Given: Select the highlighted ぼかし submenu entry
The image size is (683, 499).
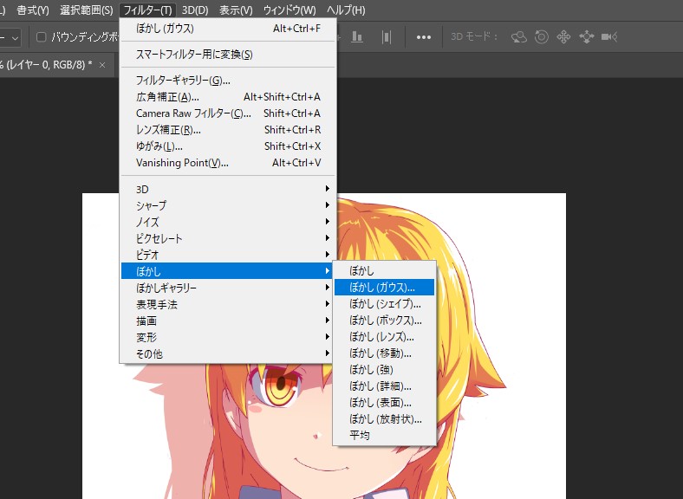Looking at the screenshot, I should 228,271.
